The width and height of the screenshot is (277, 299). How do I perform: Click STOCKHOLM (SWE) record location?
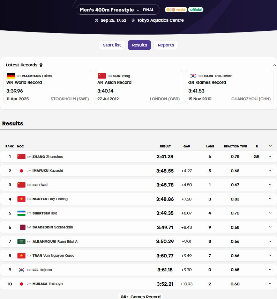point(69,99)
